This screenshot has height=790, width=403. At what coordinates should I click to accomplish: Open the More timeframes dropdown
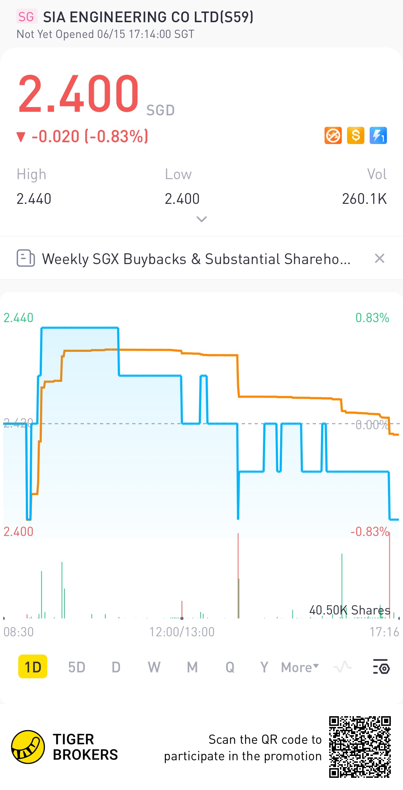pos(300,667)
